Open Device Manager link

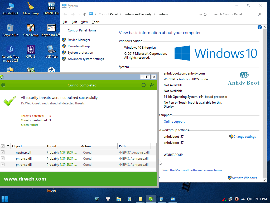79,40
